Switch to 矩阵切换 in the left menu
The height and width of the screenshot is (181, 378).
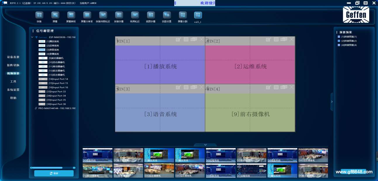click(13, 65)
